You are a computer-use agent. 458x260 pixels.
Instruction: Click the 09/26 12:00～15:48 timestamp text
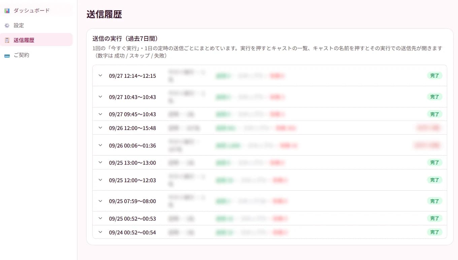(x=132, y=128)
